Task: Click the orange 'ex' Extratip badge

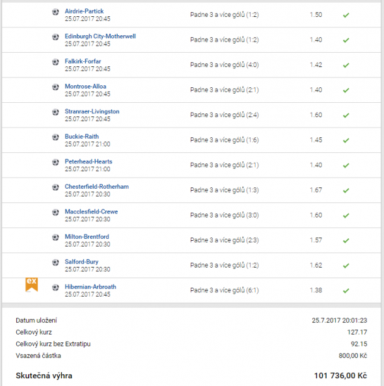Action: [x=31, y=284]
